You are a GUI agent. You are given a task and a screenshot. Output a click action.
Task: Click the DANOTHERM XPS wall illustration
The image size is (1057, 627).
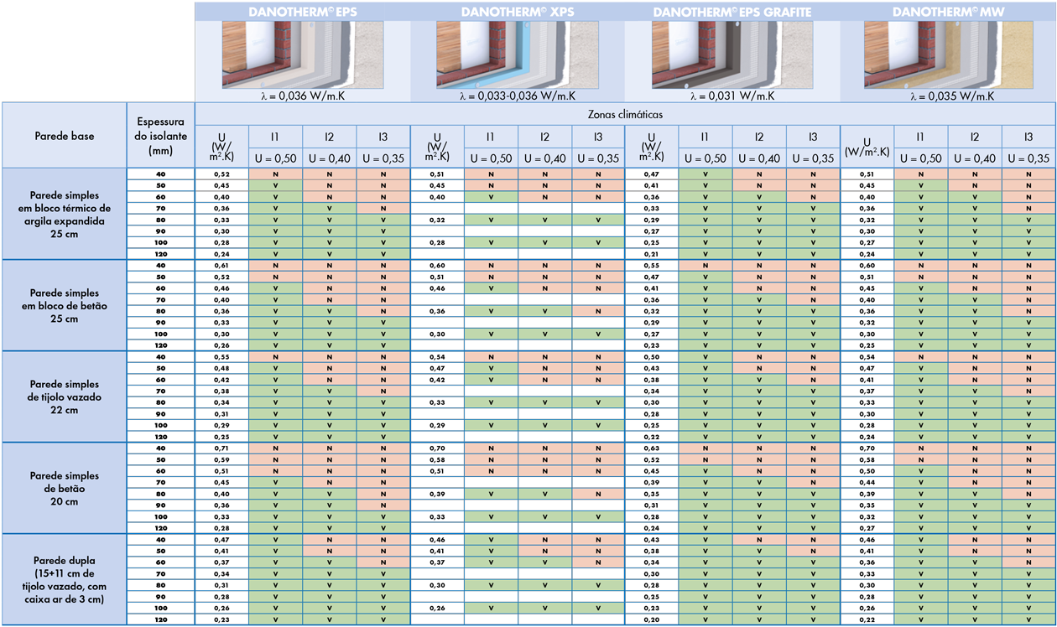click(x=517, y=54)
